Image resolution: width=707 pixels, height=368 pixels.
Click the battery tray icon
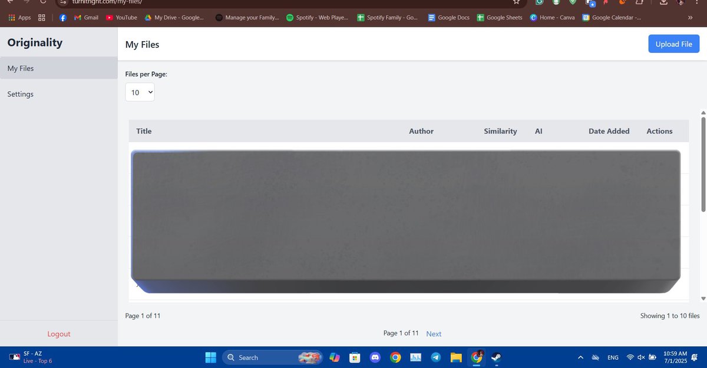(652, 357)
